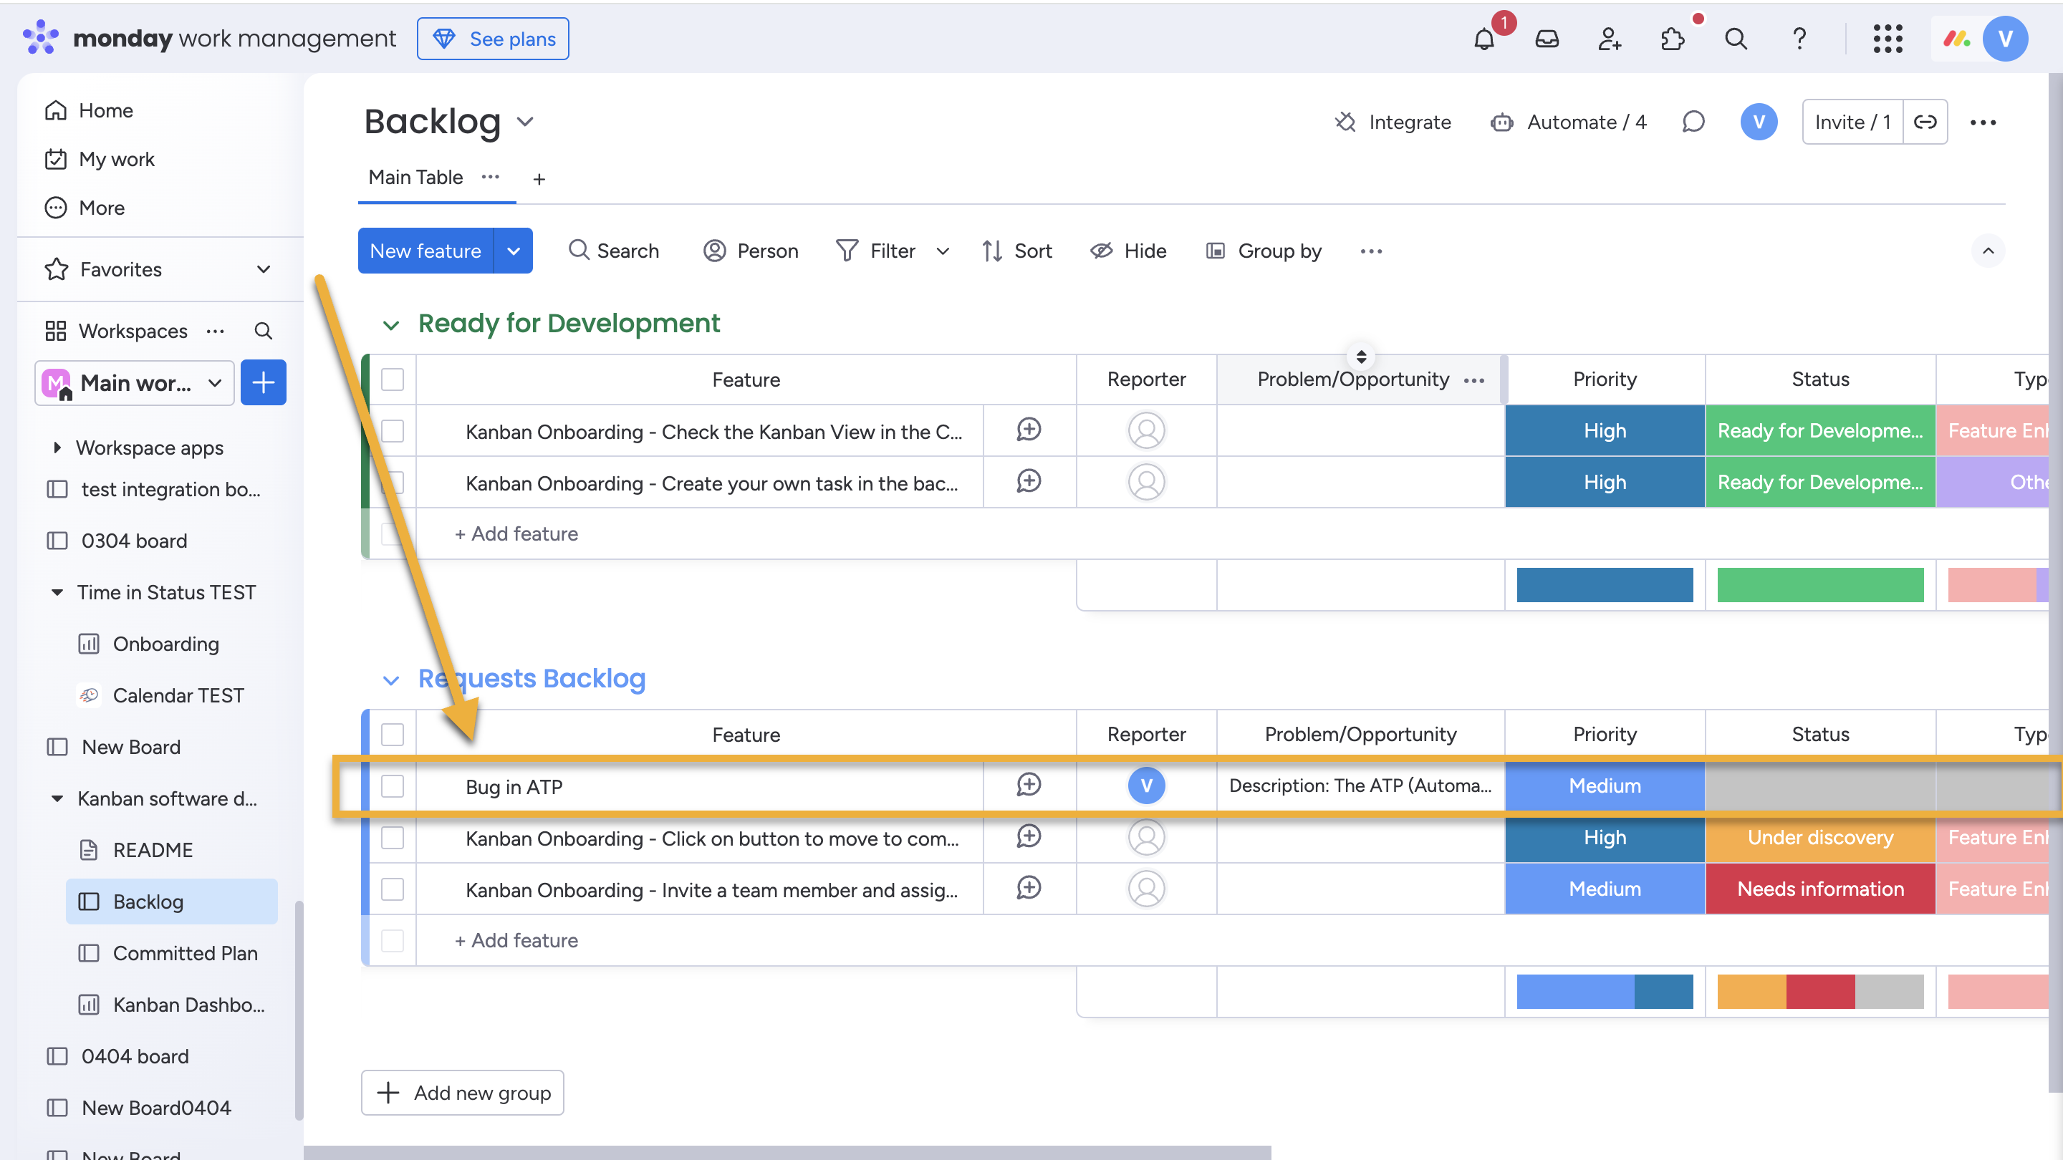Open the Committed Plan board
This screenshot has width=2063, height=1160.
click(184, 952)
